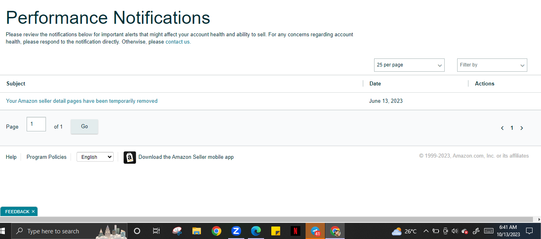
Task: Click the page number input field
Action: [x=36, y=124]
